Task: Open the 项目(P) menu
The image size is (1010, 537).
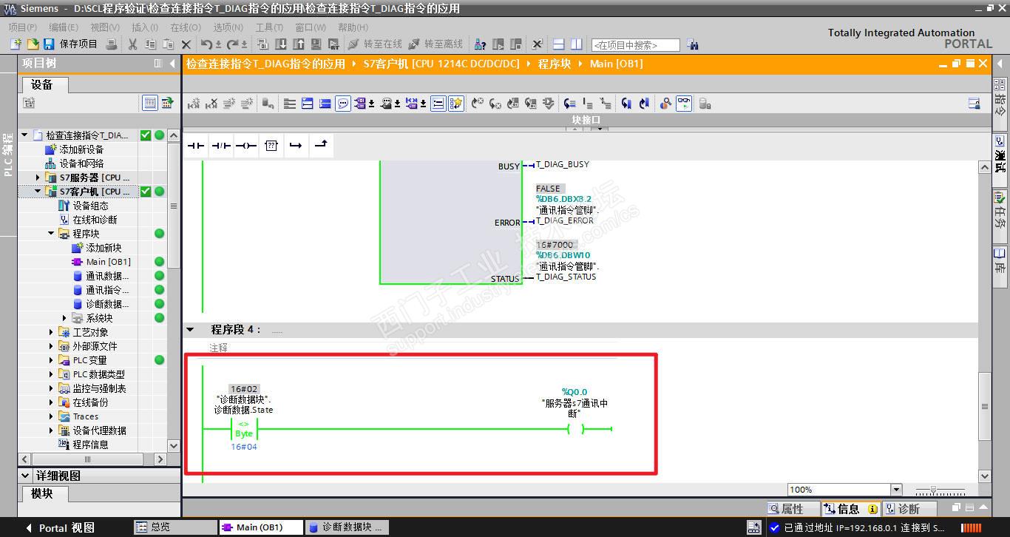Action: [x=22, y=27]
